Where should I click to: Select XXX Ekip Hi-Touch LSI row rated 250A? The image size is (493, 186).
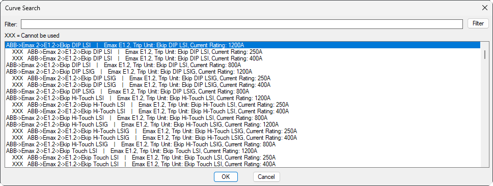pyautogui.click(x=243, y=105)
